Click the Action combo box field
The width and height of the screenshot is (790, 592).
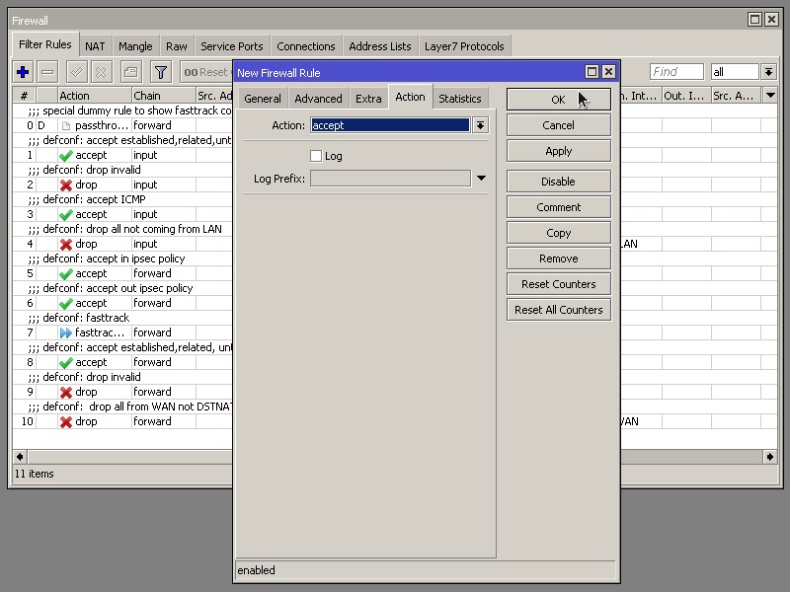pos(390,125)
